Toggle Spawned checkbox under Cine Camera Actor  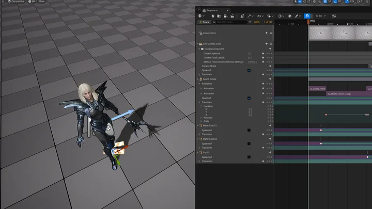click(x=249, y=70)
